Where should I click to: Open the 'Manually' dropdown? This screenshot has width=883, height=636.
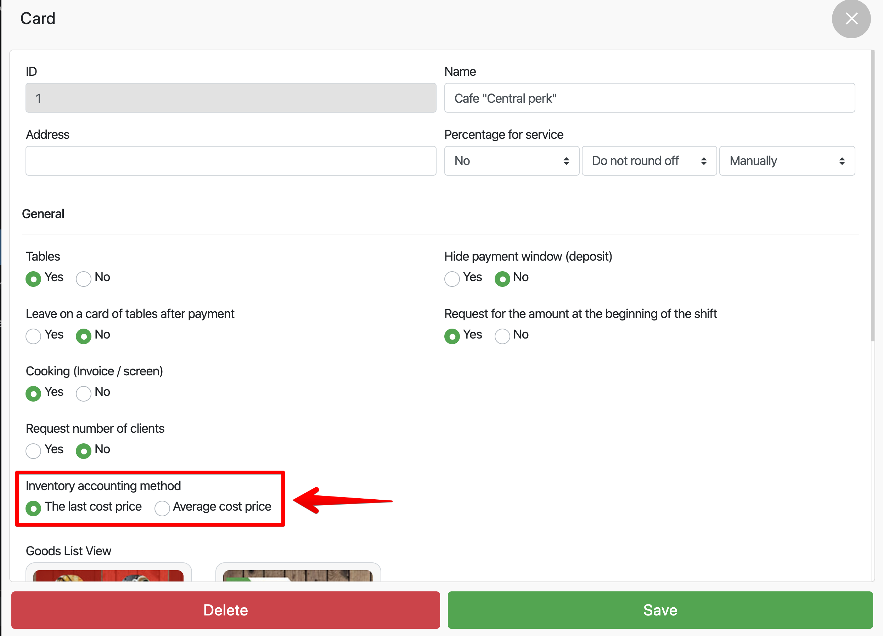click(x=787, y=161)
